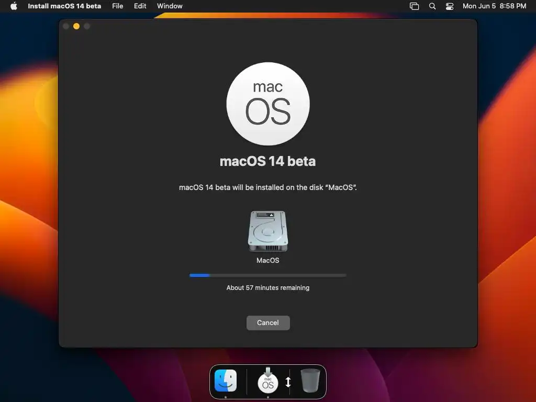Click the macOS installer icon in Dock
The image size is (536, 402).
pos(267,381)
